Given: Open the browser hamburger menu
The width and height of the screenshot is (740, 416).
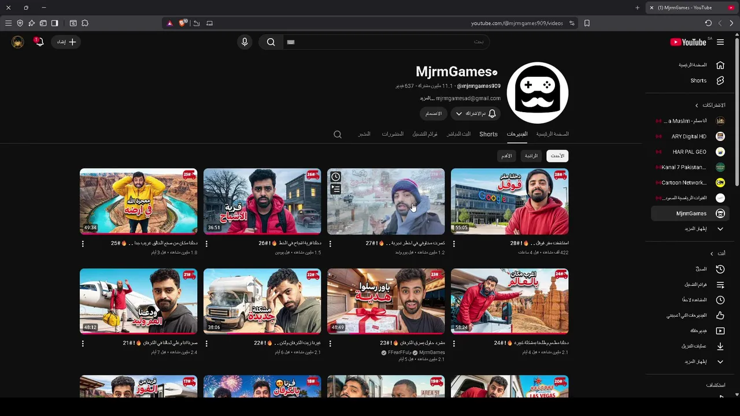Looking at the screenshot, I should point(8,23).
